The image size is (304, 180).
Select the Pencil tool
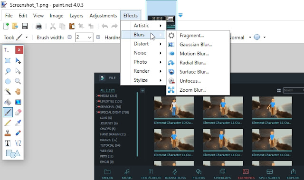click(x=8, y=123)
